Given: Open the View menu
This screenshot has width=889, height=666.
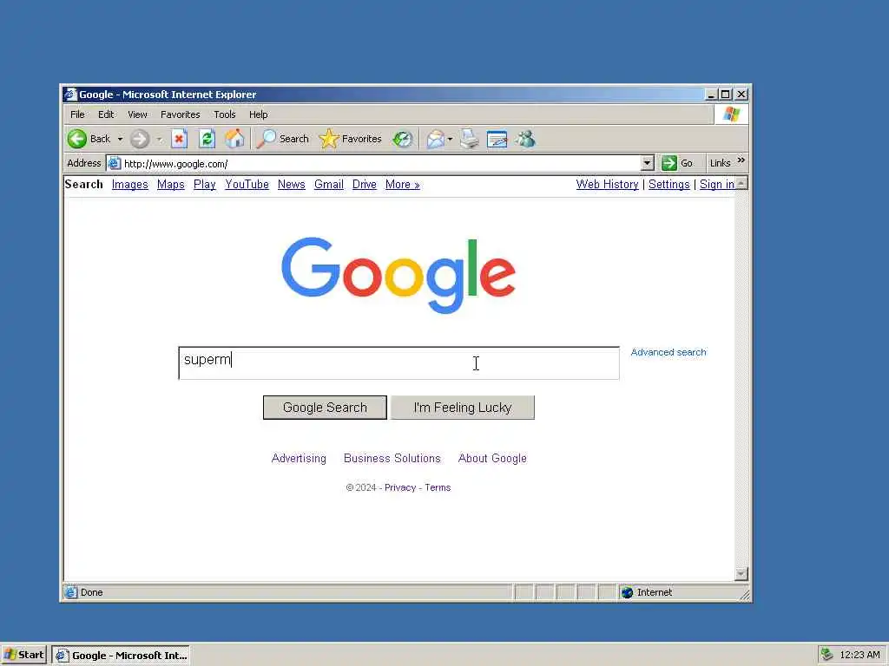Looking at the screenshot, I should [x=137, y=114].
